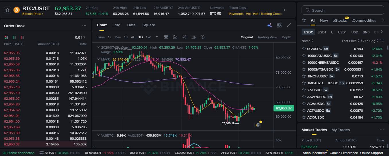Favorite the ACT/USDC pair star
Screen dimensions: 389x156
pos(304,111)
